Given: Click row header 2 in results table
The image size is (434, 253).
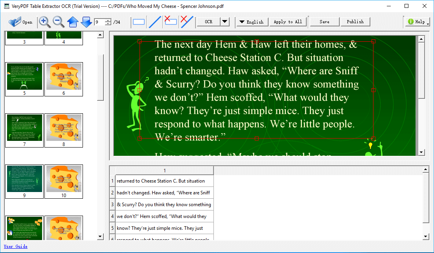Looking at the screenshot, I should pos(112,192).
